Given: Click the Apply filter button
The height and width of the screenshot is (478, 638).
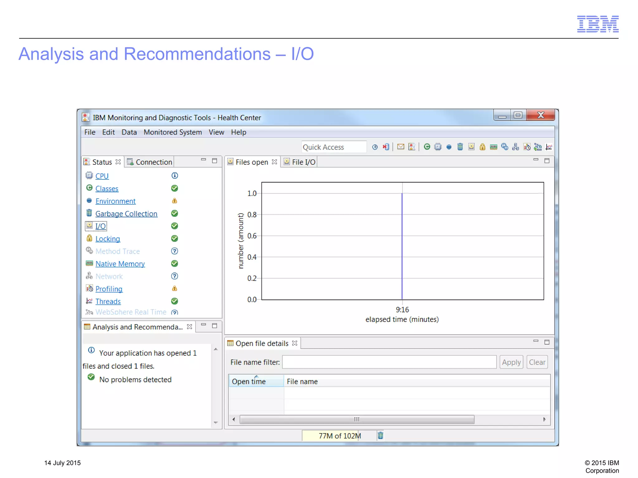Looking at the screenshot, I should [x=511, y=362].
